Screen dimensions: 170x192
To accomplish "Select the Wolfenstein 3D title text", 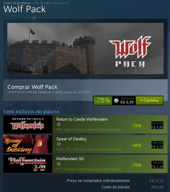I will [x=70, y=159].
